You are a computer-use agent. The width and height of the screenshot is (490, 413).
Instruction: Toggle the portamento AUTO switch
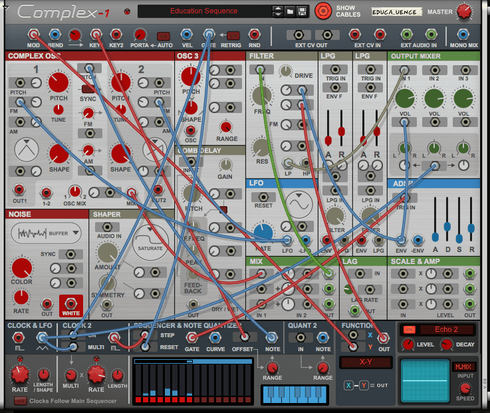point(163,37)
